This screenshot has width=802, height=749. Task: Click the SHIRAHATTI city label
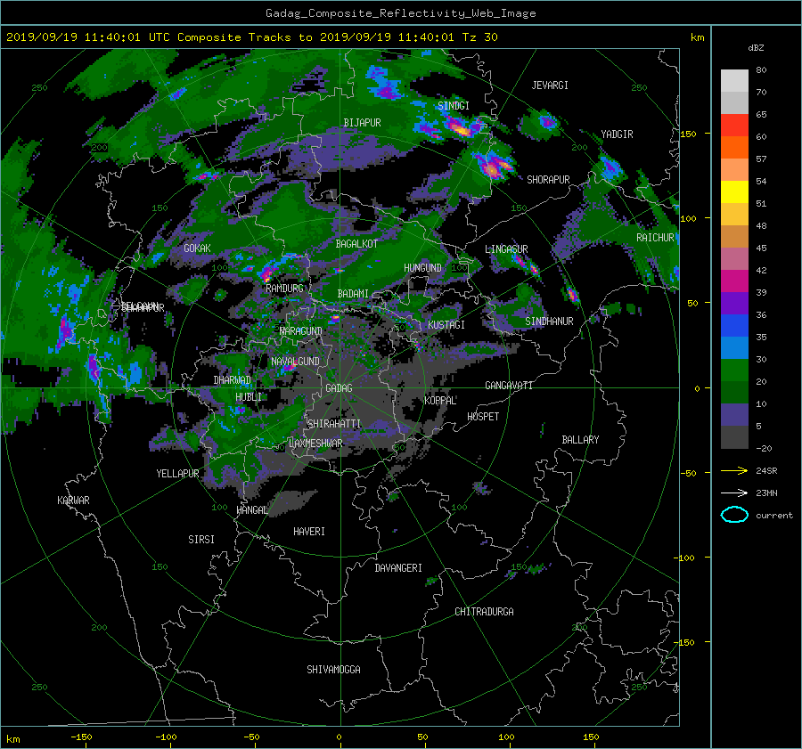click(334, 424)
